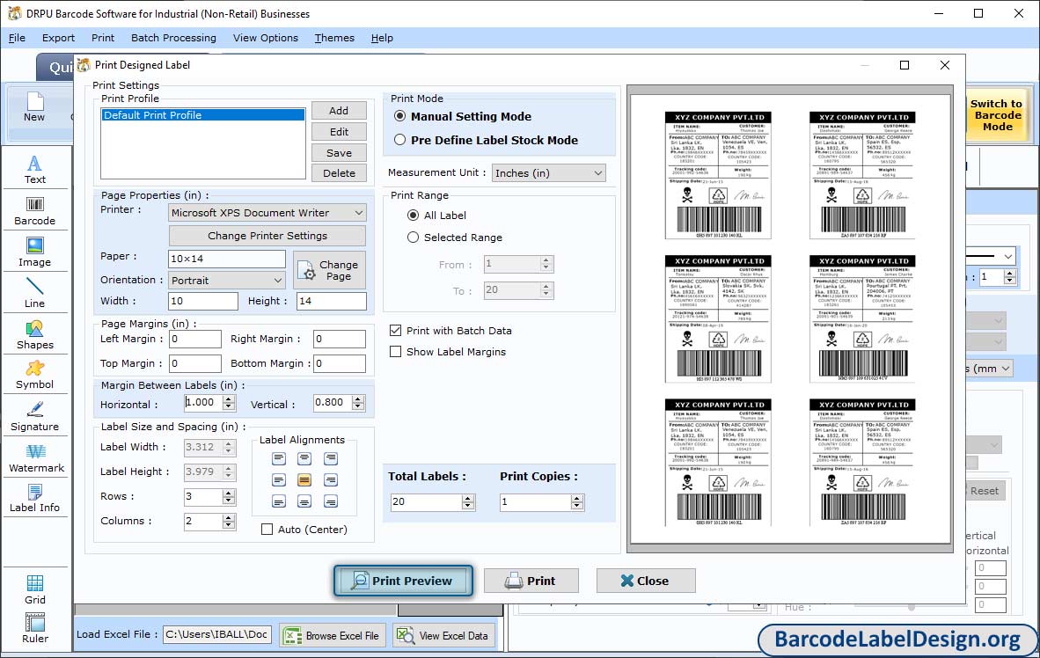Open the Printer selection dropdown
Screen dimensions: 1040x658
tap(267, 213)
